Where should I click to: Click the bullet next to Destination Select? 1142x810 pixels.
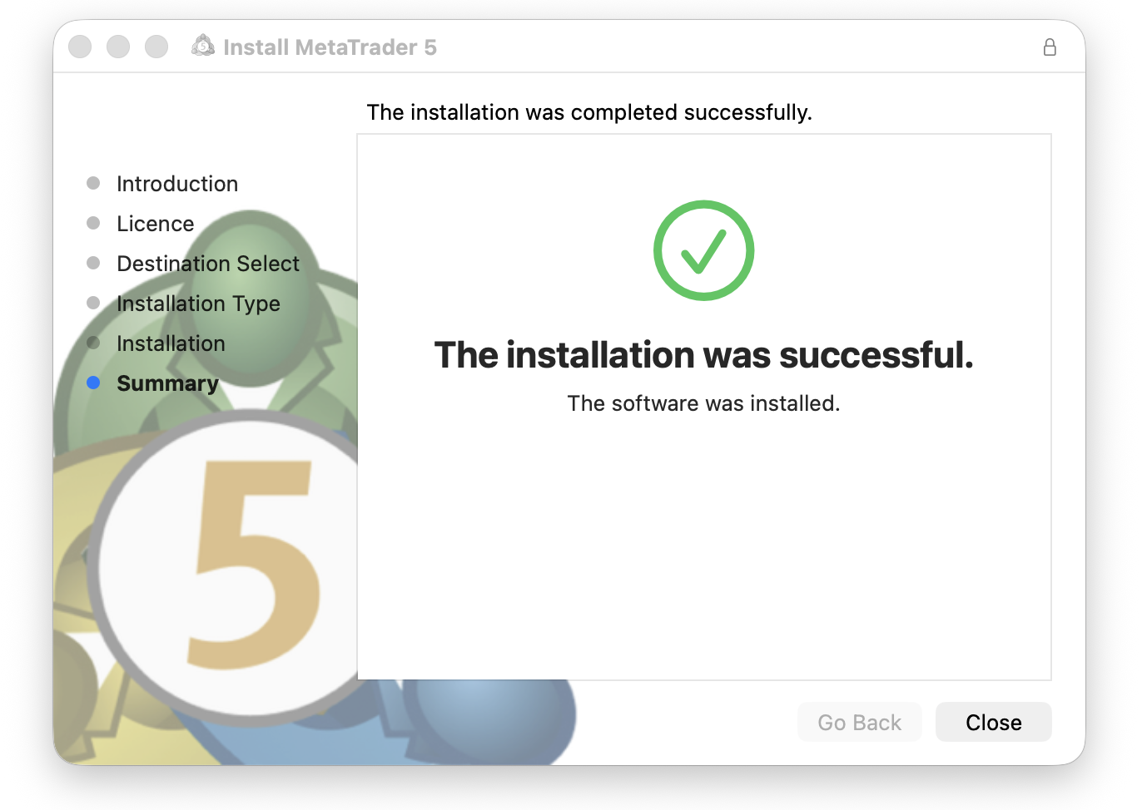92,264
